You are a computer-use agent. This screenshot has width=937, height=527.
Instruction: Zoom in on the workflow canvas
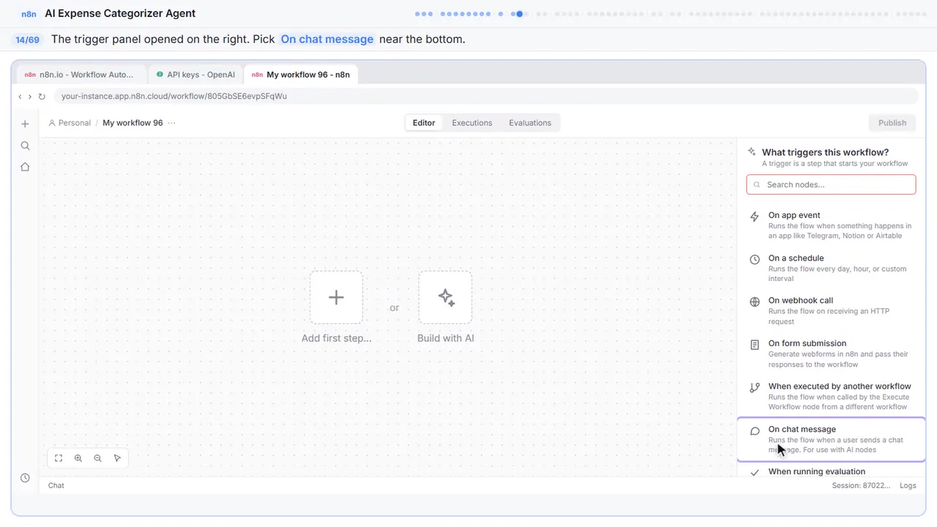[78, 458]
